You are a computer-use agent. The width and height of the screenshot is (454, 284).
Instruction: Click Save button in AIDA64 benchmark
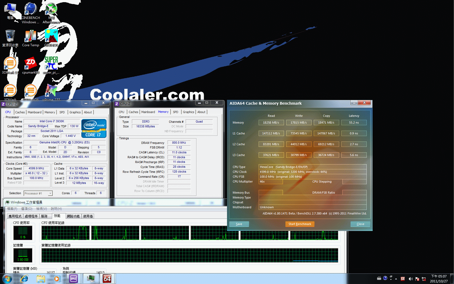pos(239,224)
